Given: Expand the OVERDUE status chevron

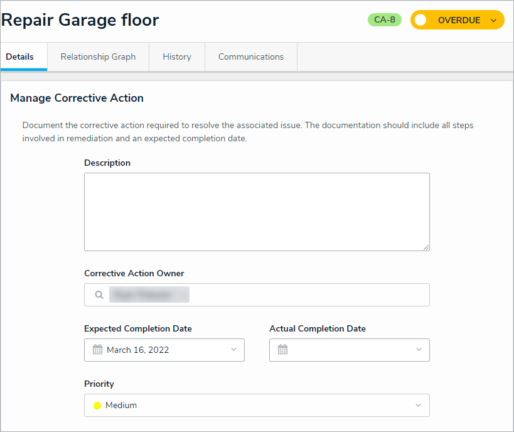Looking at the screenshot, I should pos(493,20).
